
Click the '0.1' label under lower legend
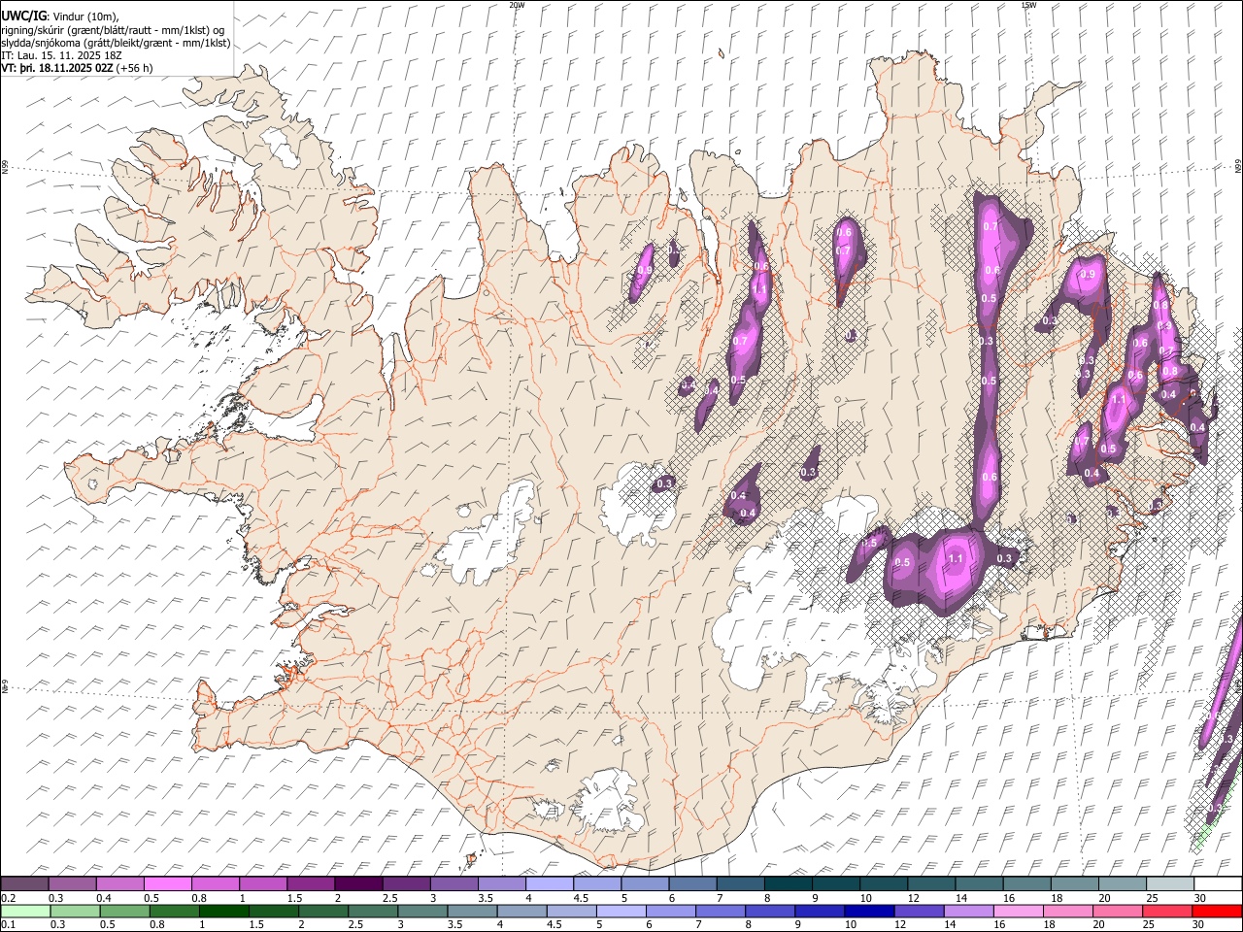coord(8,925)
